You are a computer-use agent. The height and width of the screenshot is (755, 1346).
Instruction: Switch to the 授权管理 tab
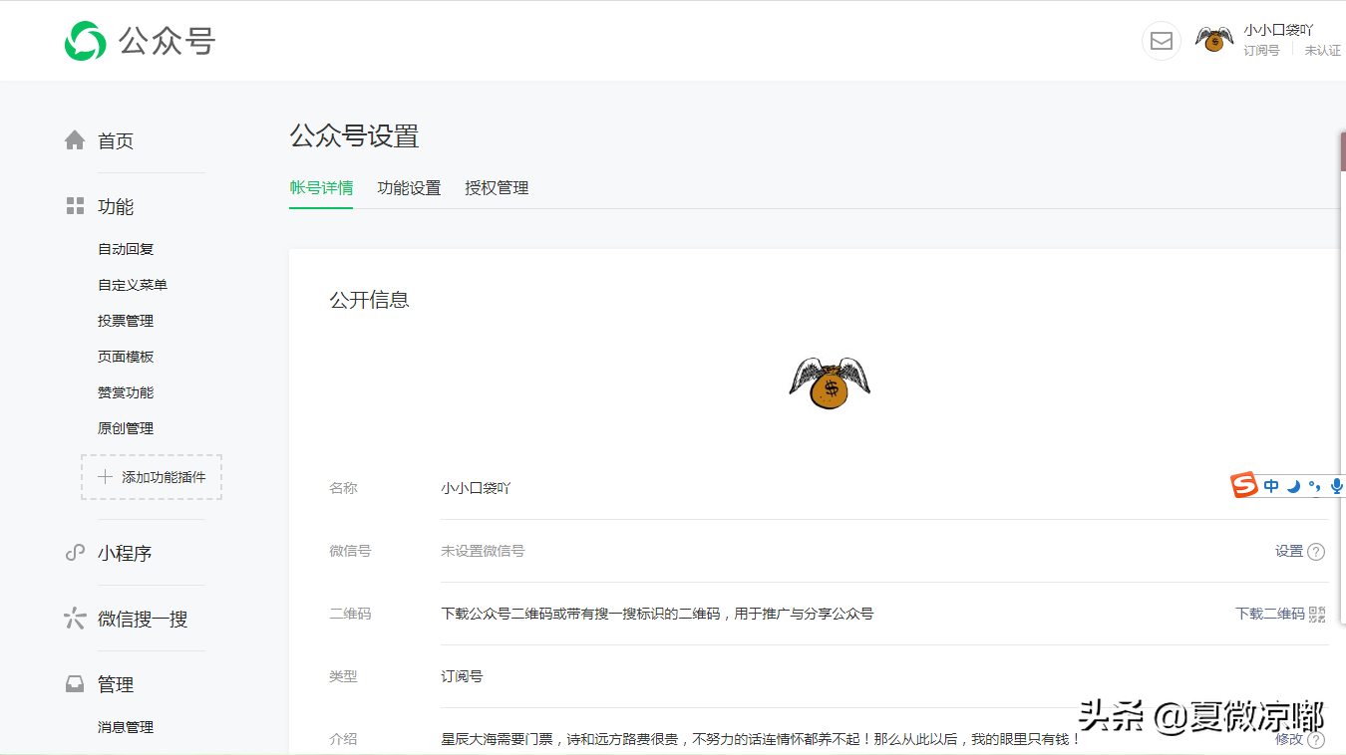[x=497, y=187]
